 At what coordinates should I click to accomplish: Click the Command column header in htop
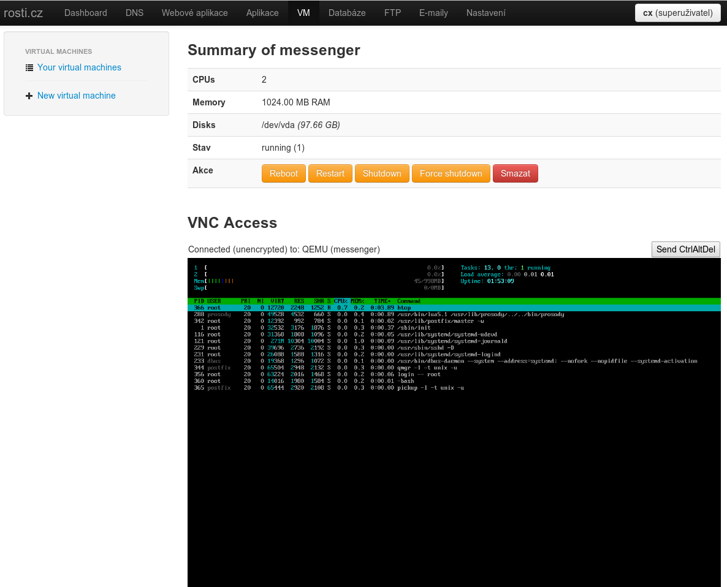pyautogui.click(x=409, y=301)
